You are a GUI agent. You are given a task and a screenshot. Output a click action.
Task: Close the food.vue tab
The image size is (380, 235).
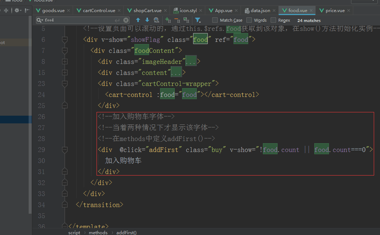[311, 10]
